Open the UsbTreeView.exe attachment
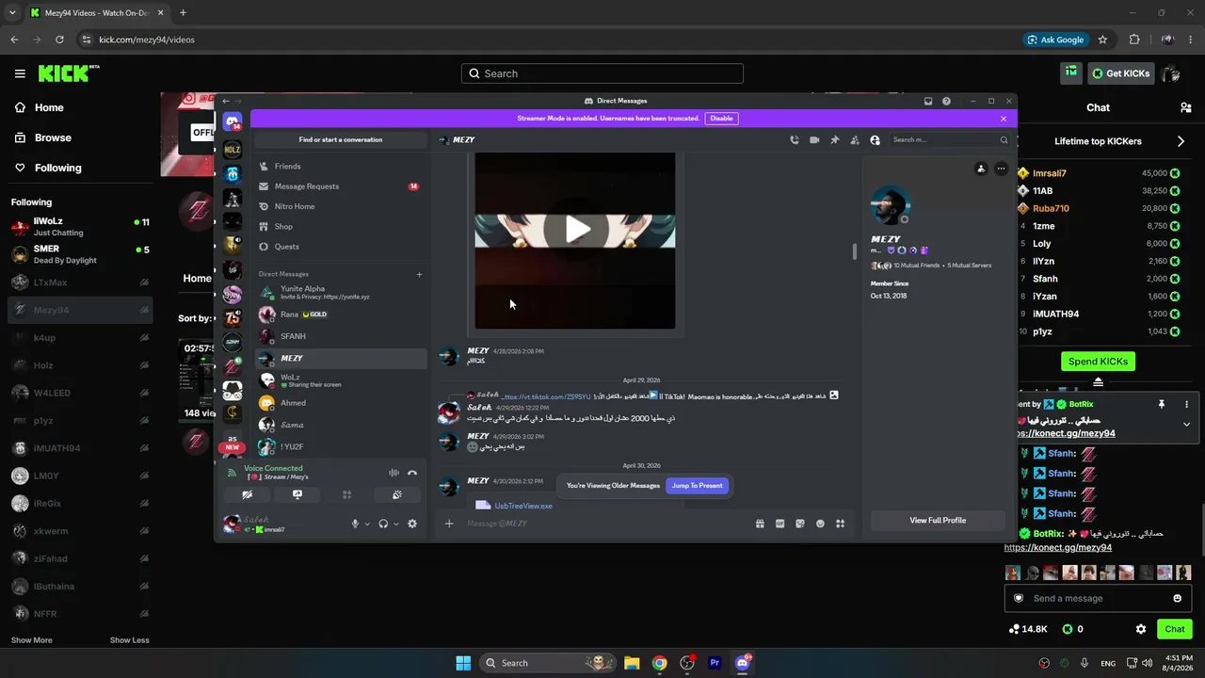 [x=523, y=506]
